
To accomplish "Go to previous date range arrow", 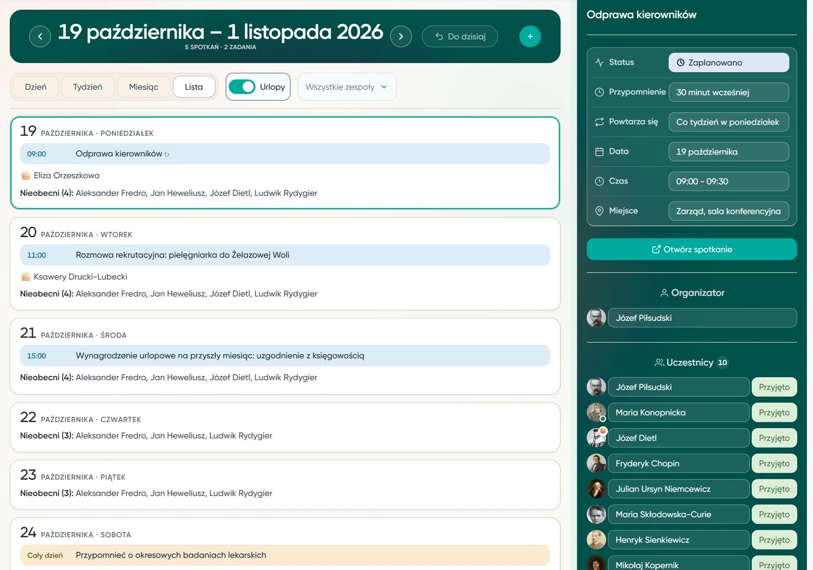I will 40,36.
